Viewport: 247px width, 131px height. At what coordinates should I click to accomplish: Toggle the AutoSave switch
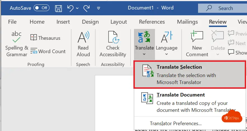(41, 8)
